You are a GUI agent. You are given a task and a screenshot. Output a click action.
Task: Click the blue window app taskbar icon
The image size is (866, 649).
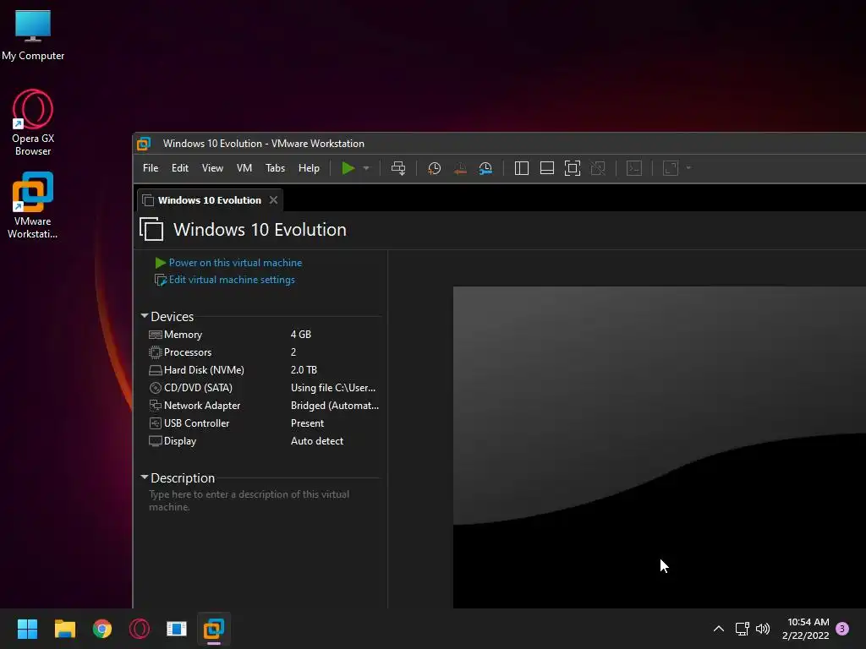tap(177, 629)
